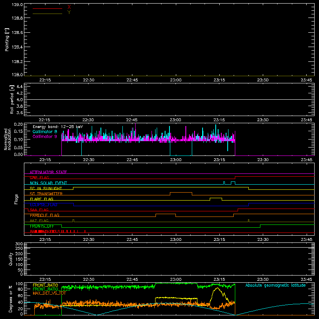Viewport: 319px width, 319px height.
Task: Click the 129.0 tick on Pointing axis
Action: point(17,4)
